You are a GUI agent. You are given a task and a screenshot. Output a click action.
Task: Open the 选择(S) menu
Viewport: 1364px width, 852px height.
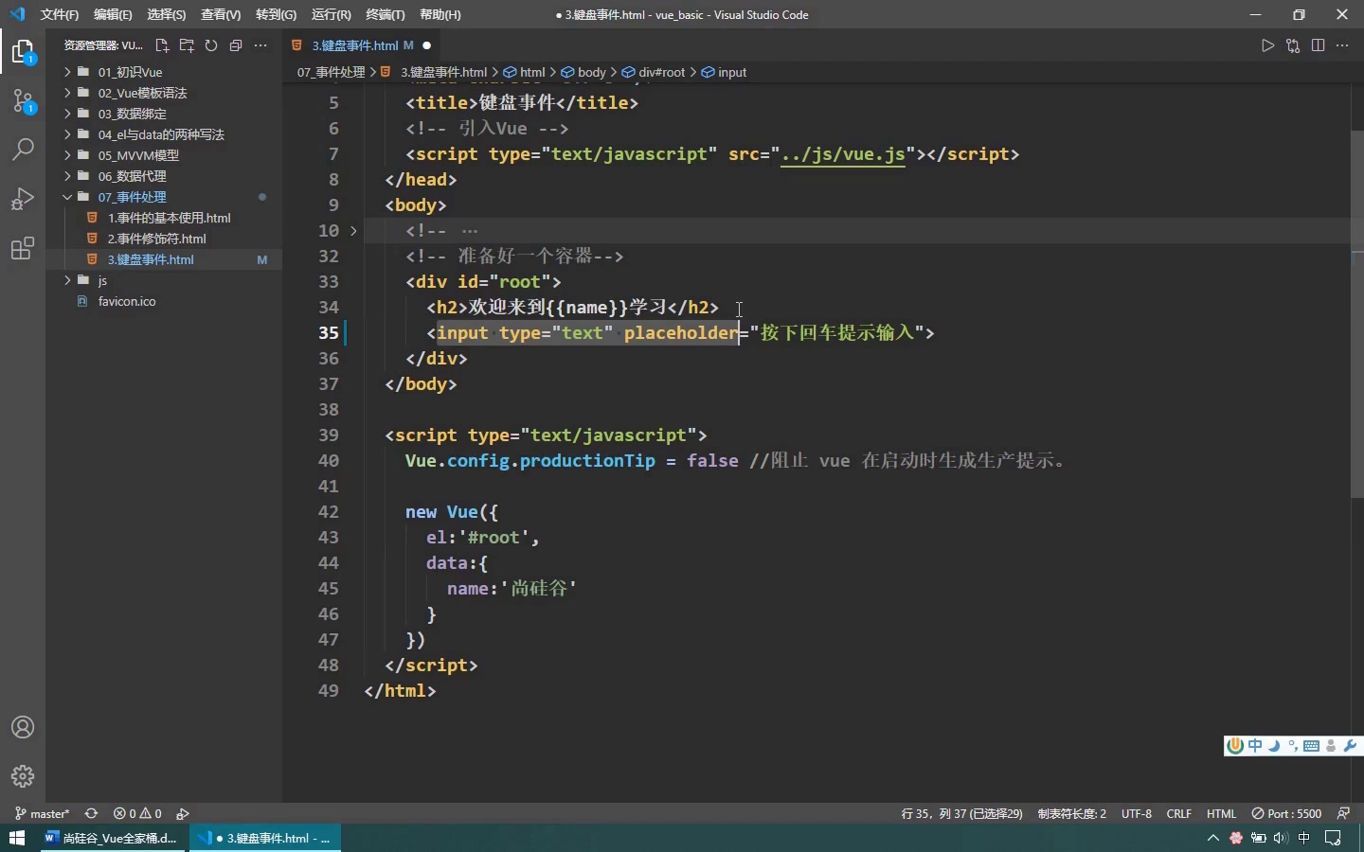coord(167,14)
